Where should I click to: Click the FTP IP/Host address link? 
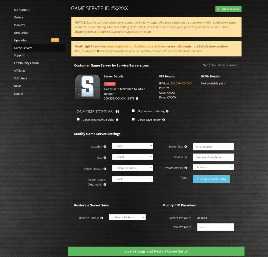[181, 83]
